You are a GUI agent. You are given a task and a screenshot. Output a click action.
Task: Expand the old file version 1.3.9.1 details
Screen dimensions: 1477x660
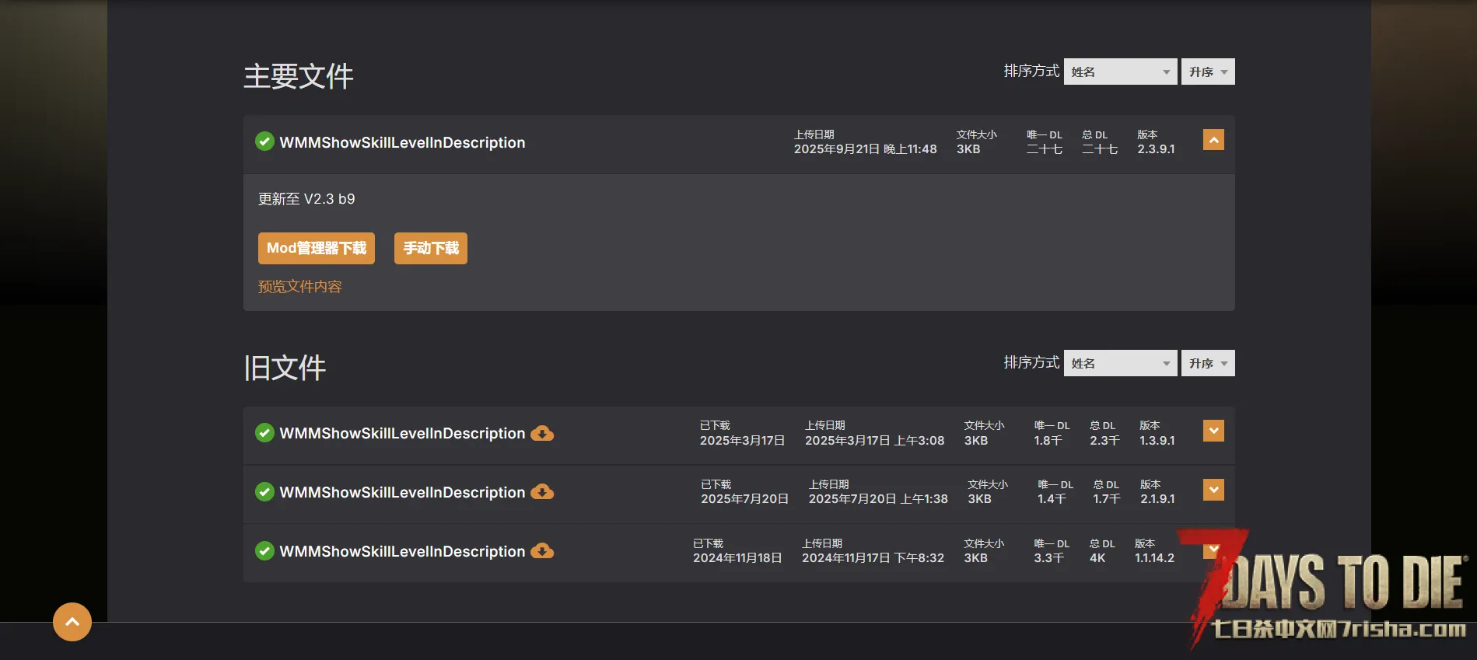tap(1213, 431)
